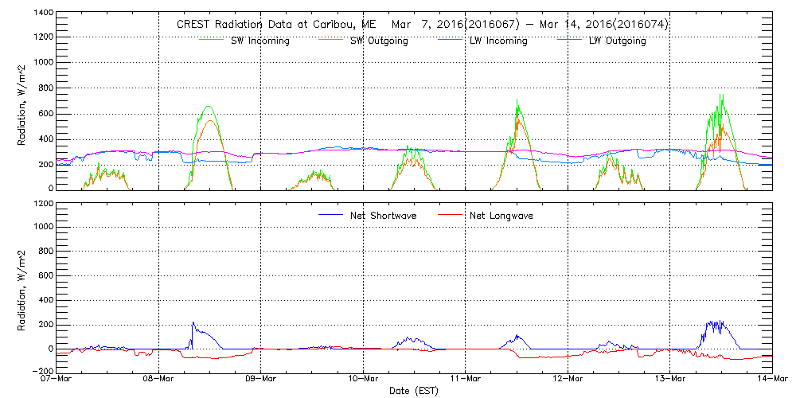Click the CREST Radiation Data chart title
Screen dimensions: 796x398
coord(421,25)
